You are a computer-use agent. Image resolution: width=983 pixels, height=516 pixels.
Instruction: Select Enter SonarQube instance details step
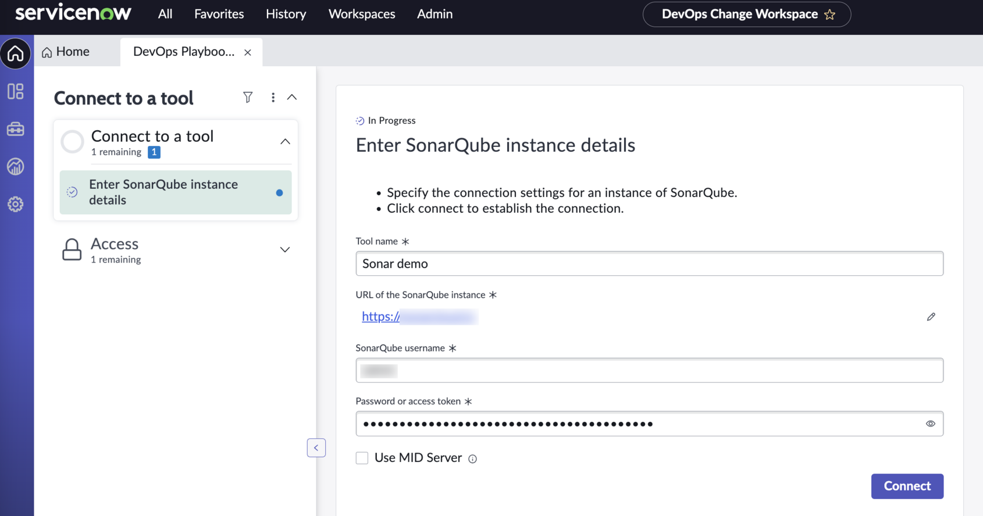coord(176,192)
